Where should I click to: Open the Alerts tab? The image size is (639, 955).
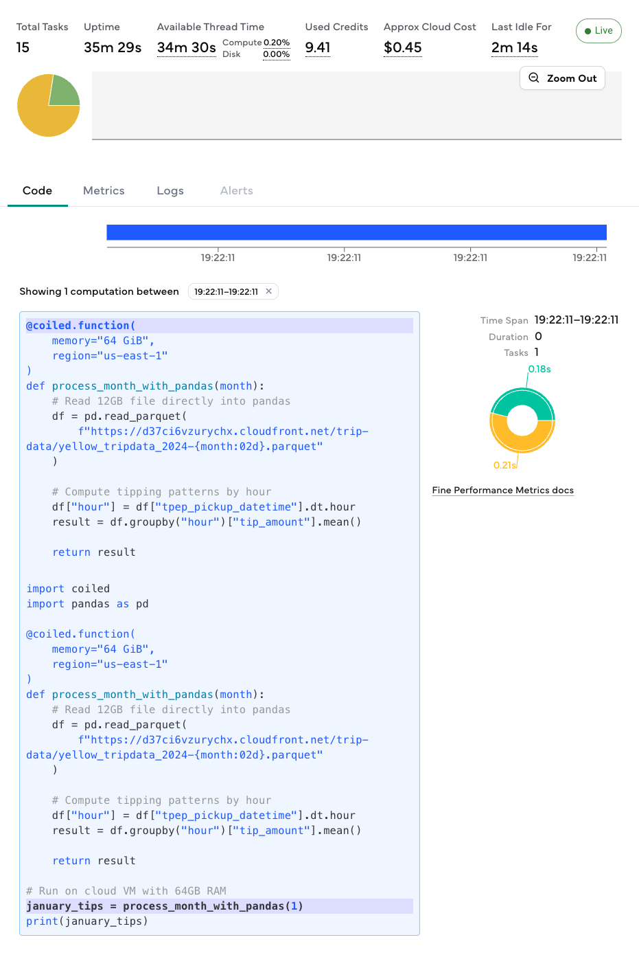coord(236,191)
